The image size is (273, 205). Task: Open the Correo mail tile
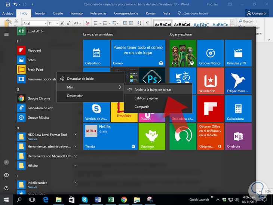click(x=138, y=53)
